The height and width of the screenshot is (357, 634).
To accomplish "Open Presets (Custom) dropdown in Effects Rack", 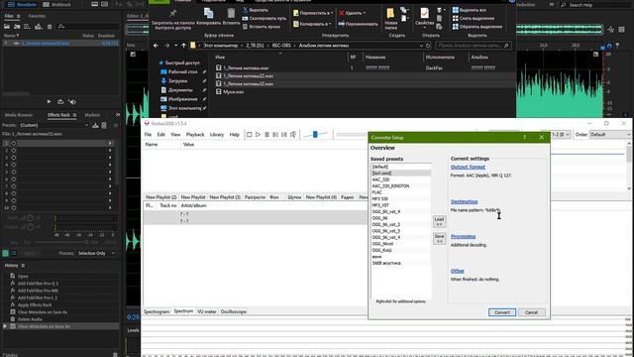I will 53,126.
